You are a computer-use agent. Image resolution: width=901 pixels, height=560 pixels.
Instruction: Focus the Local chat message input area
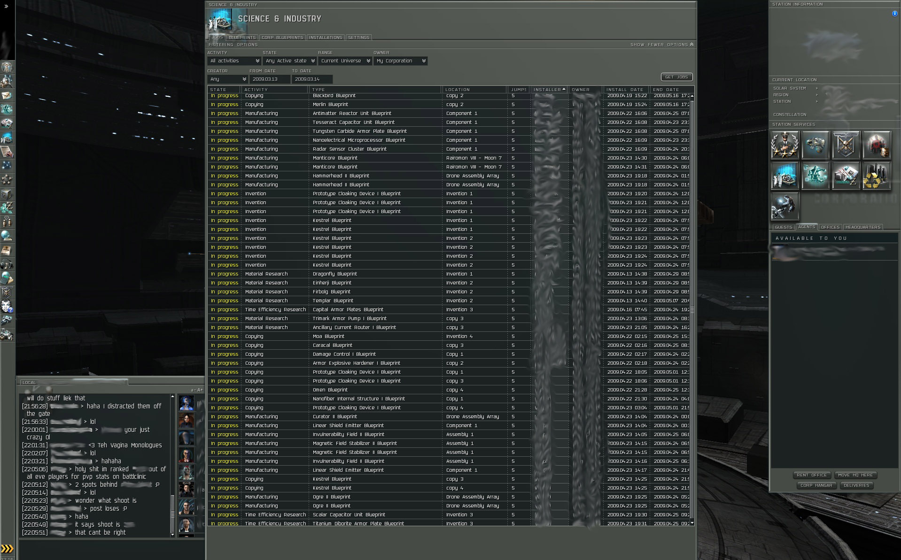[111, 549]
